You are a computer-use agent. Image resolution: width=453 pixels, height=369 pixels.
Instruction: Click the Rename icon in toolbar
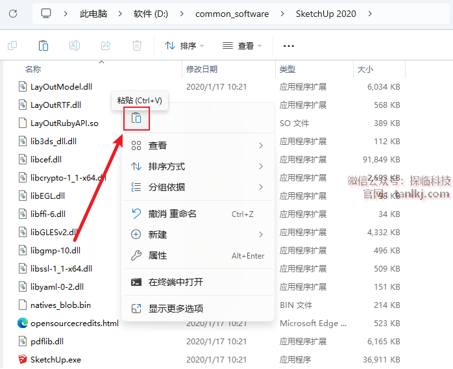point(74,45)
